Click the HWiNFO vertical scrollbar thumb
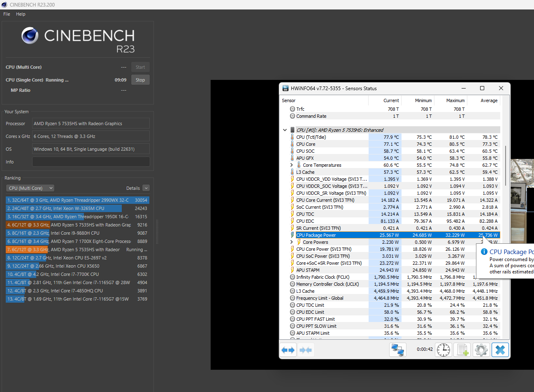This screenshot has width=534, height=392. coord(505,165)
